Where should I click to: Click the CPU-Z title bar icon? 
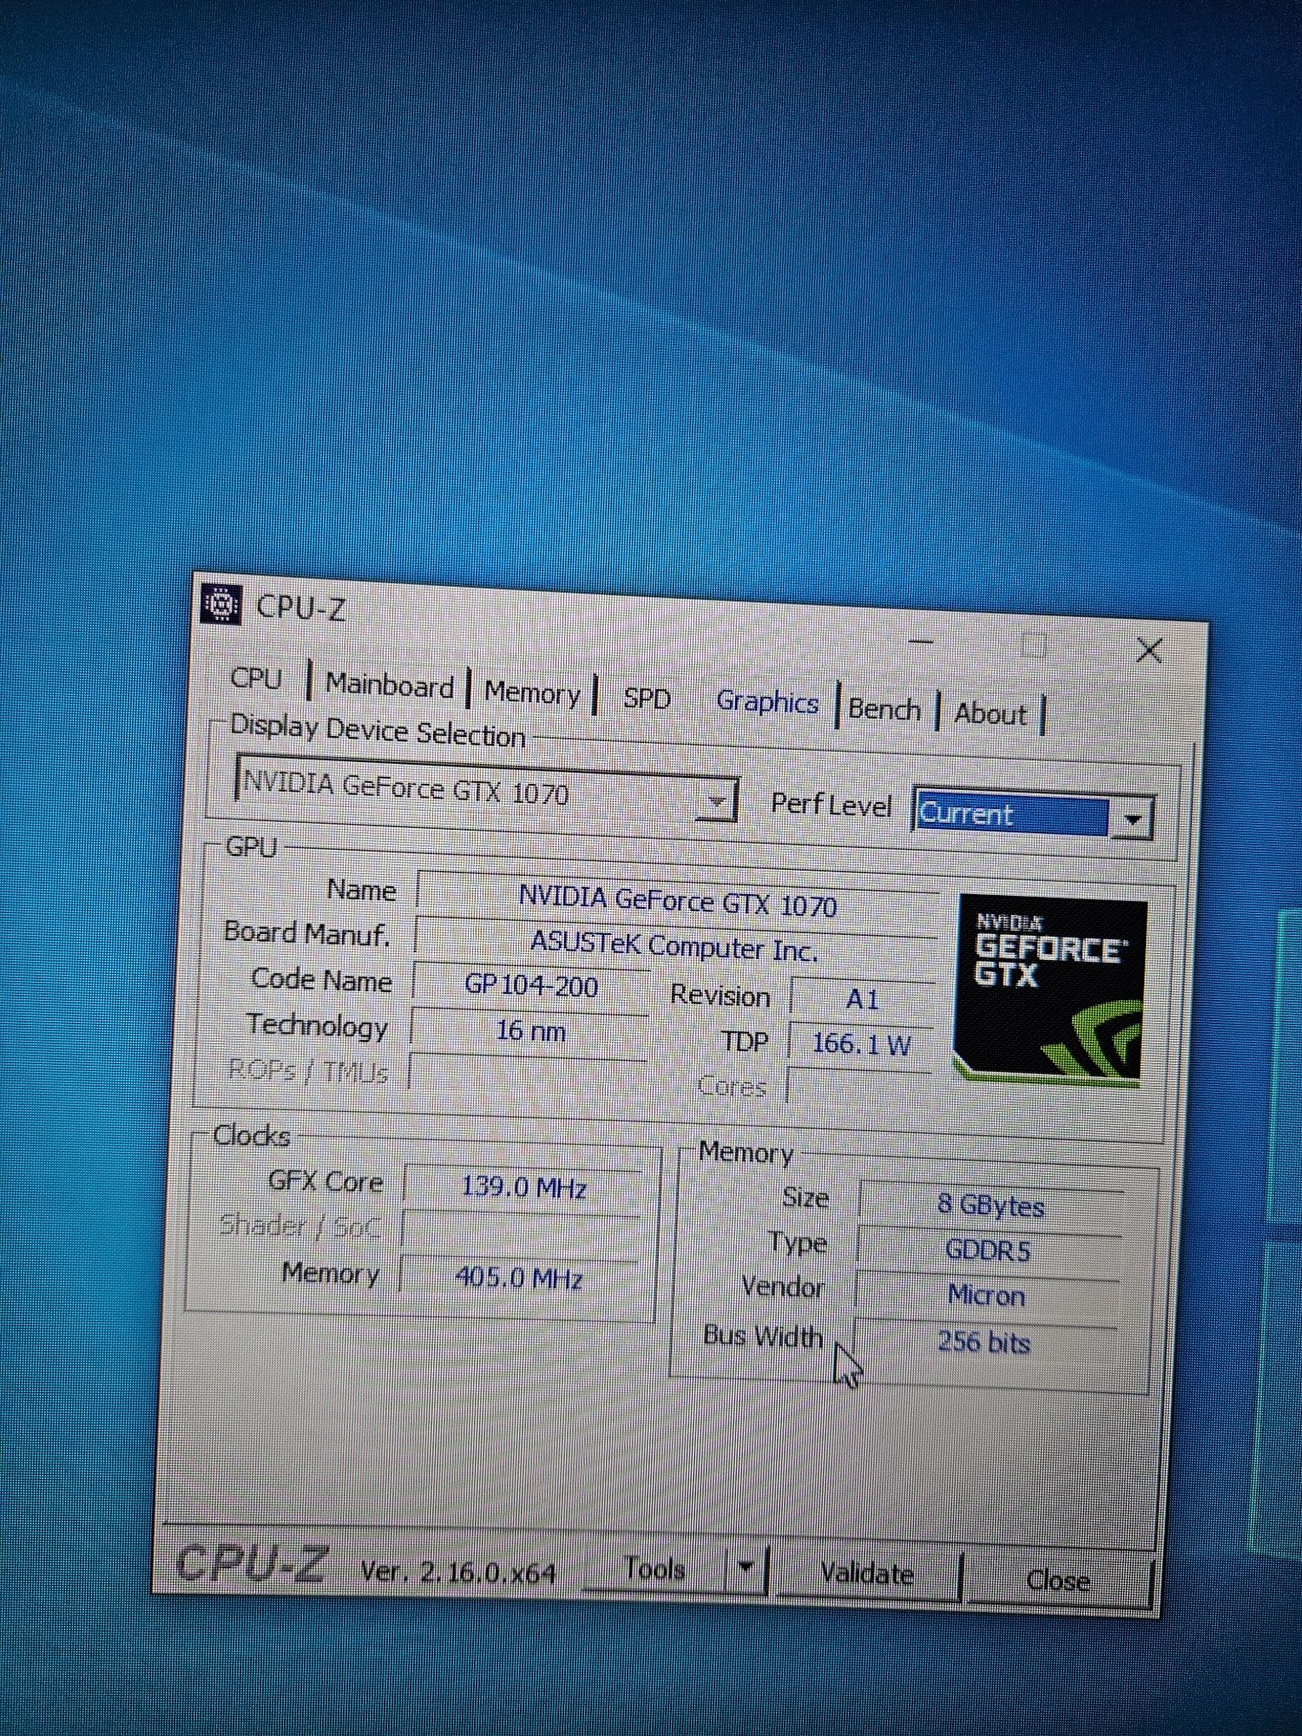click(x=220, y=604)
